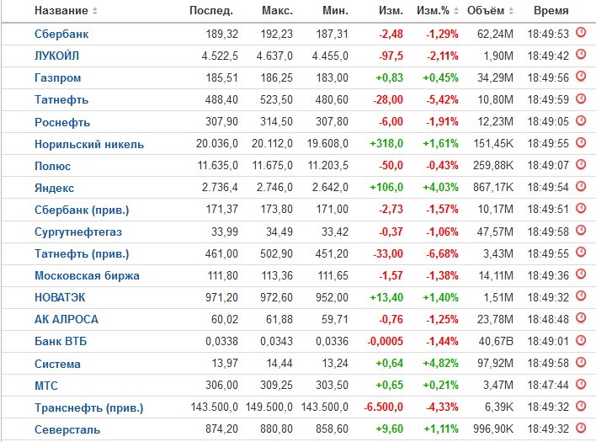Image resolution: width=596 pixels, height=442 pixels.
Task: Click Северсталь volume 996,90K
Action: (x=493, y=429)
